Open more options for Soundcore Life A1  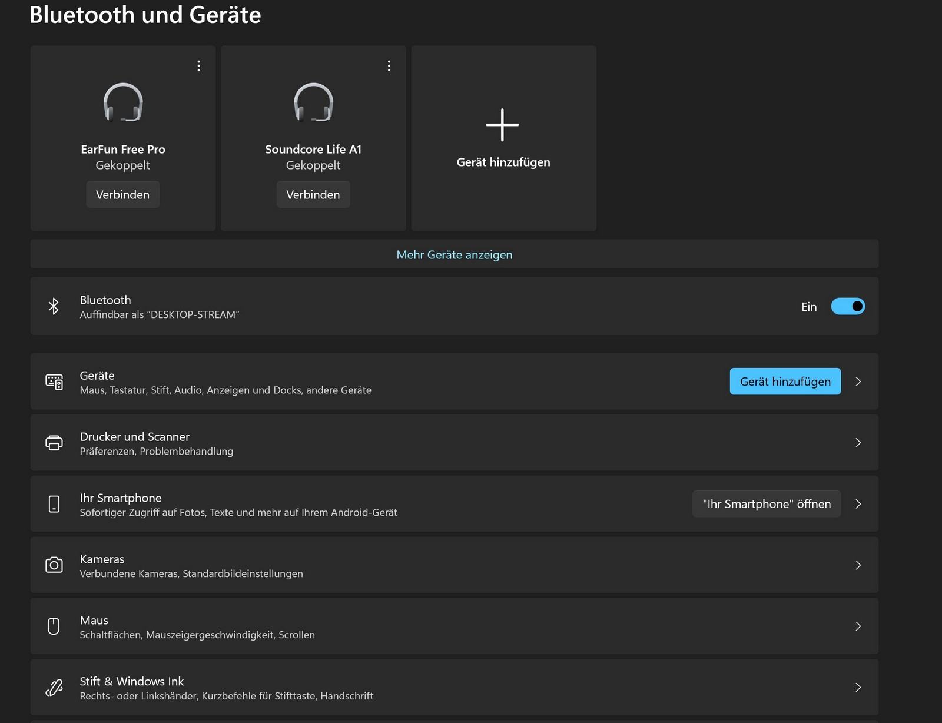(389, 66)
